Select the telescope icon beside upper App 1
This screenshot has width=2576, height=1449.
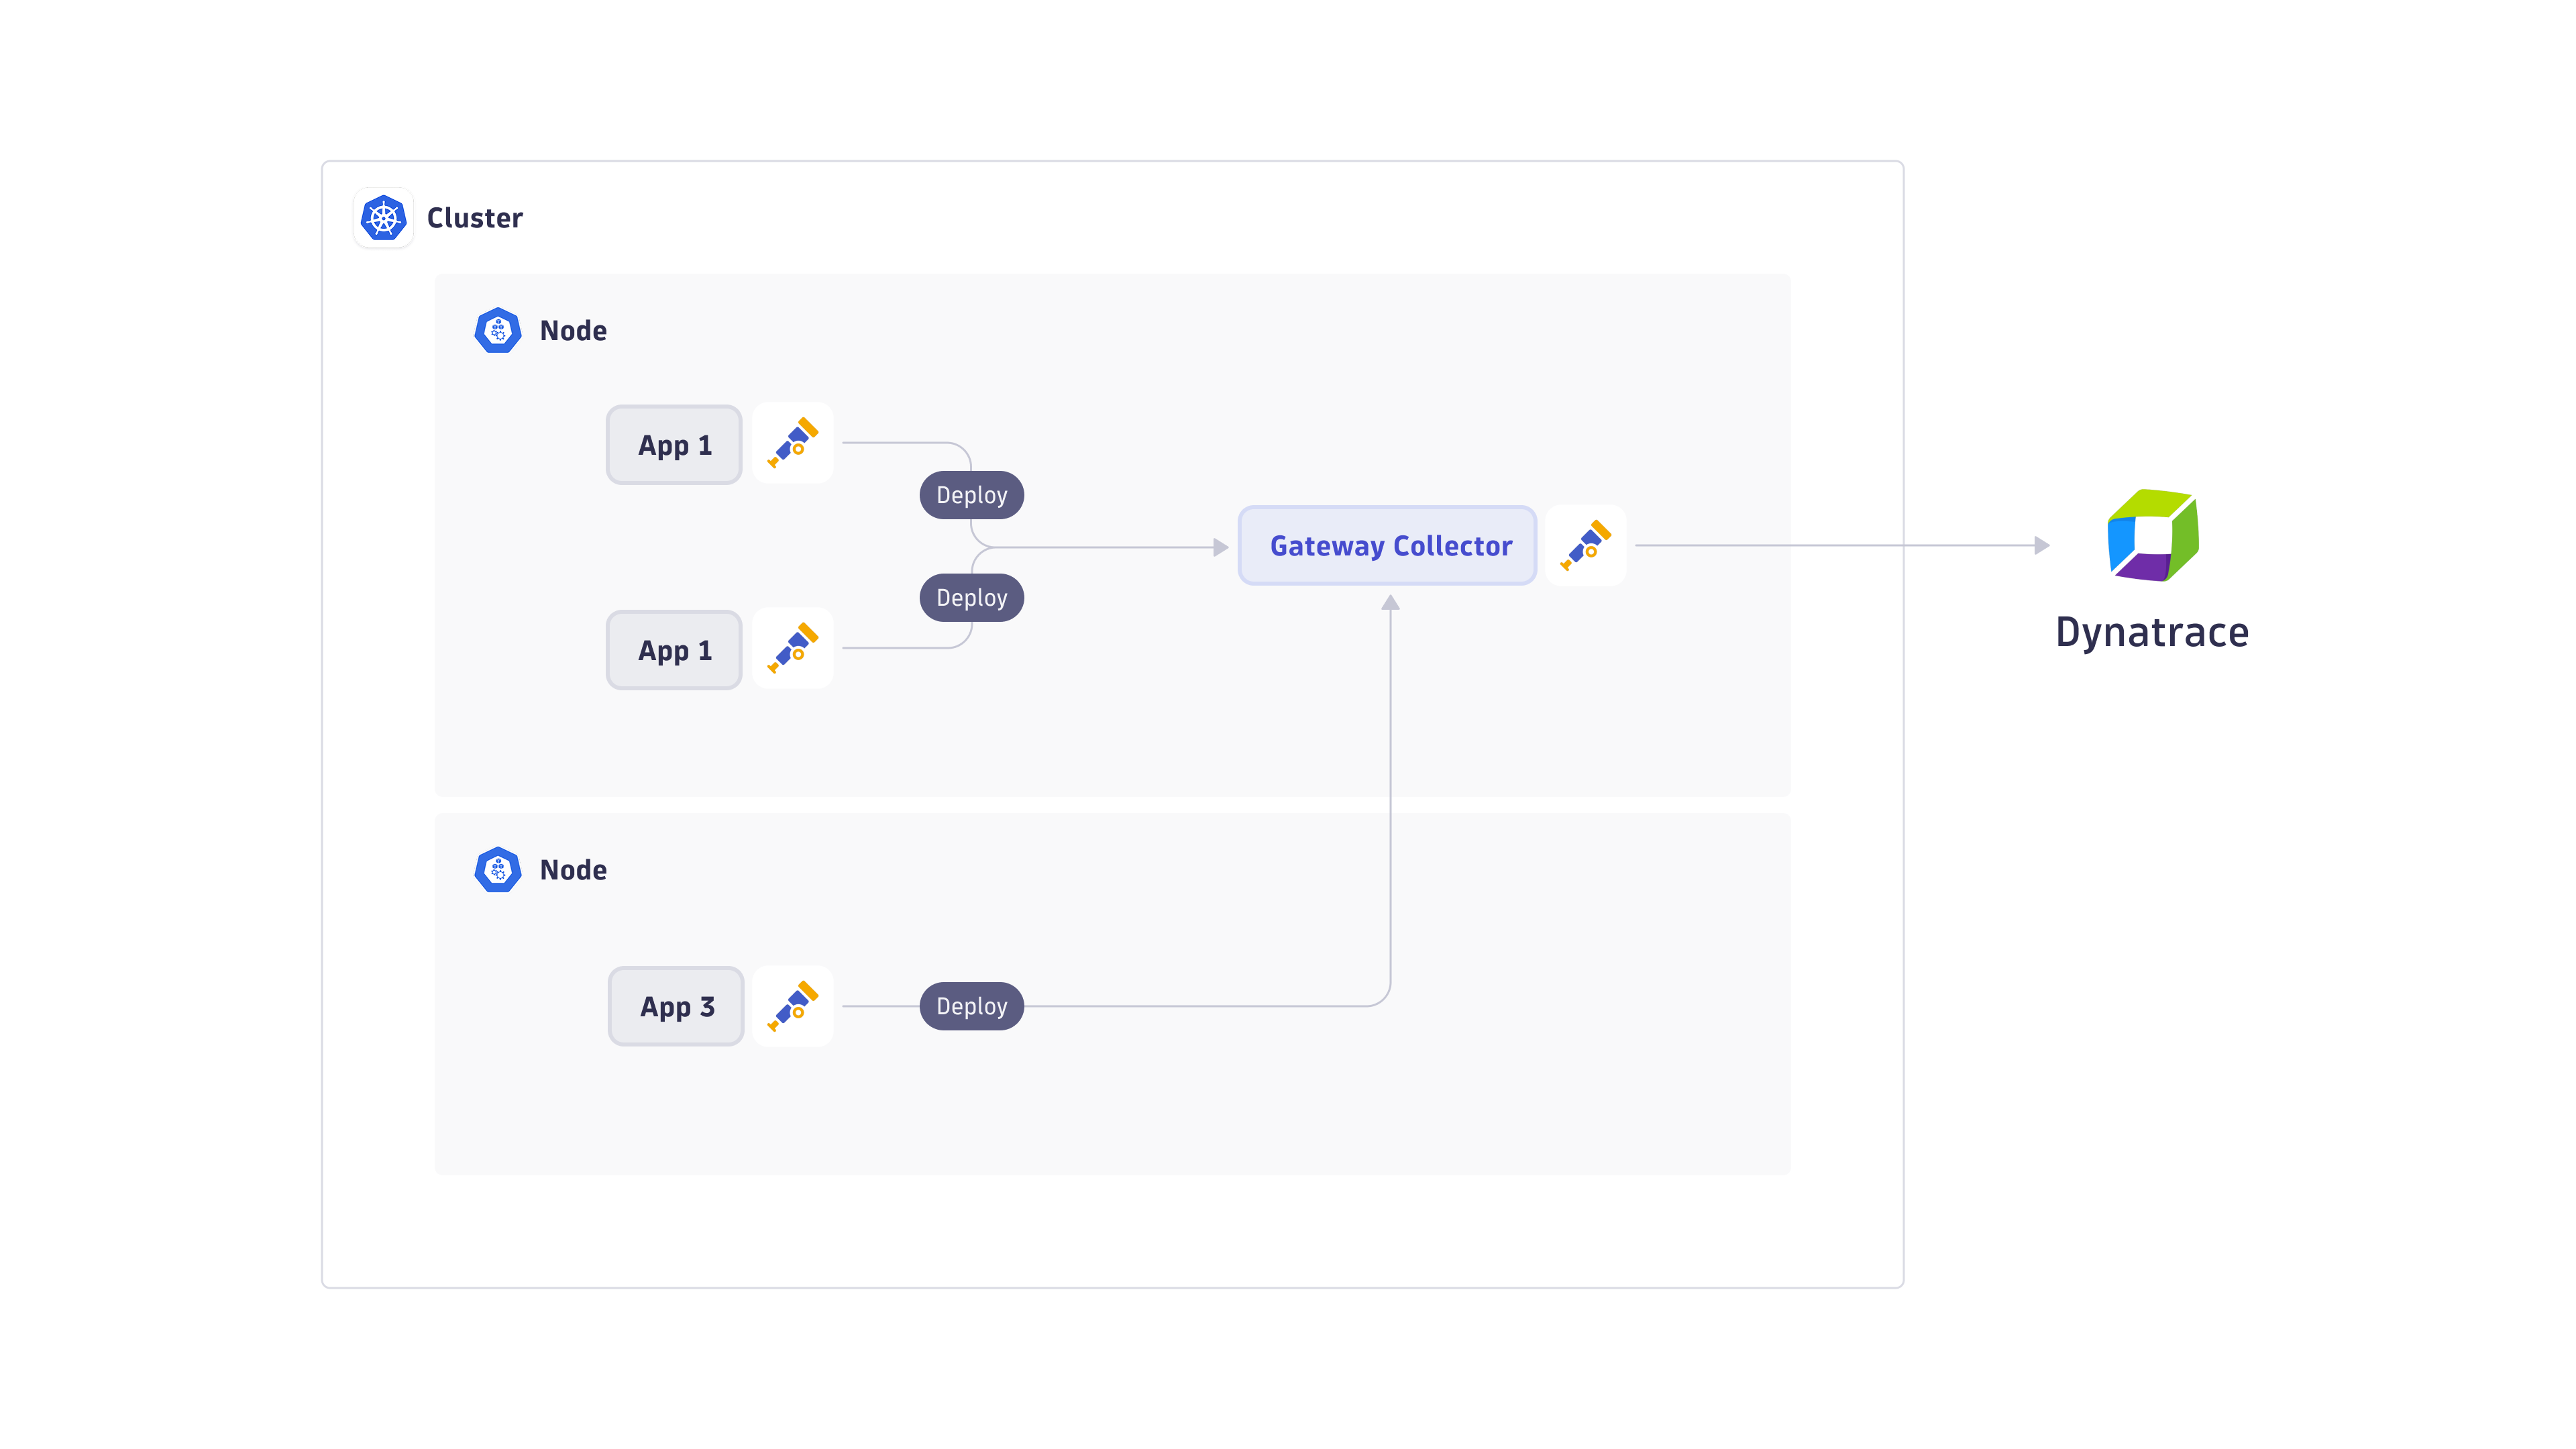coord(793,443)
